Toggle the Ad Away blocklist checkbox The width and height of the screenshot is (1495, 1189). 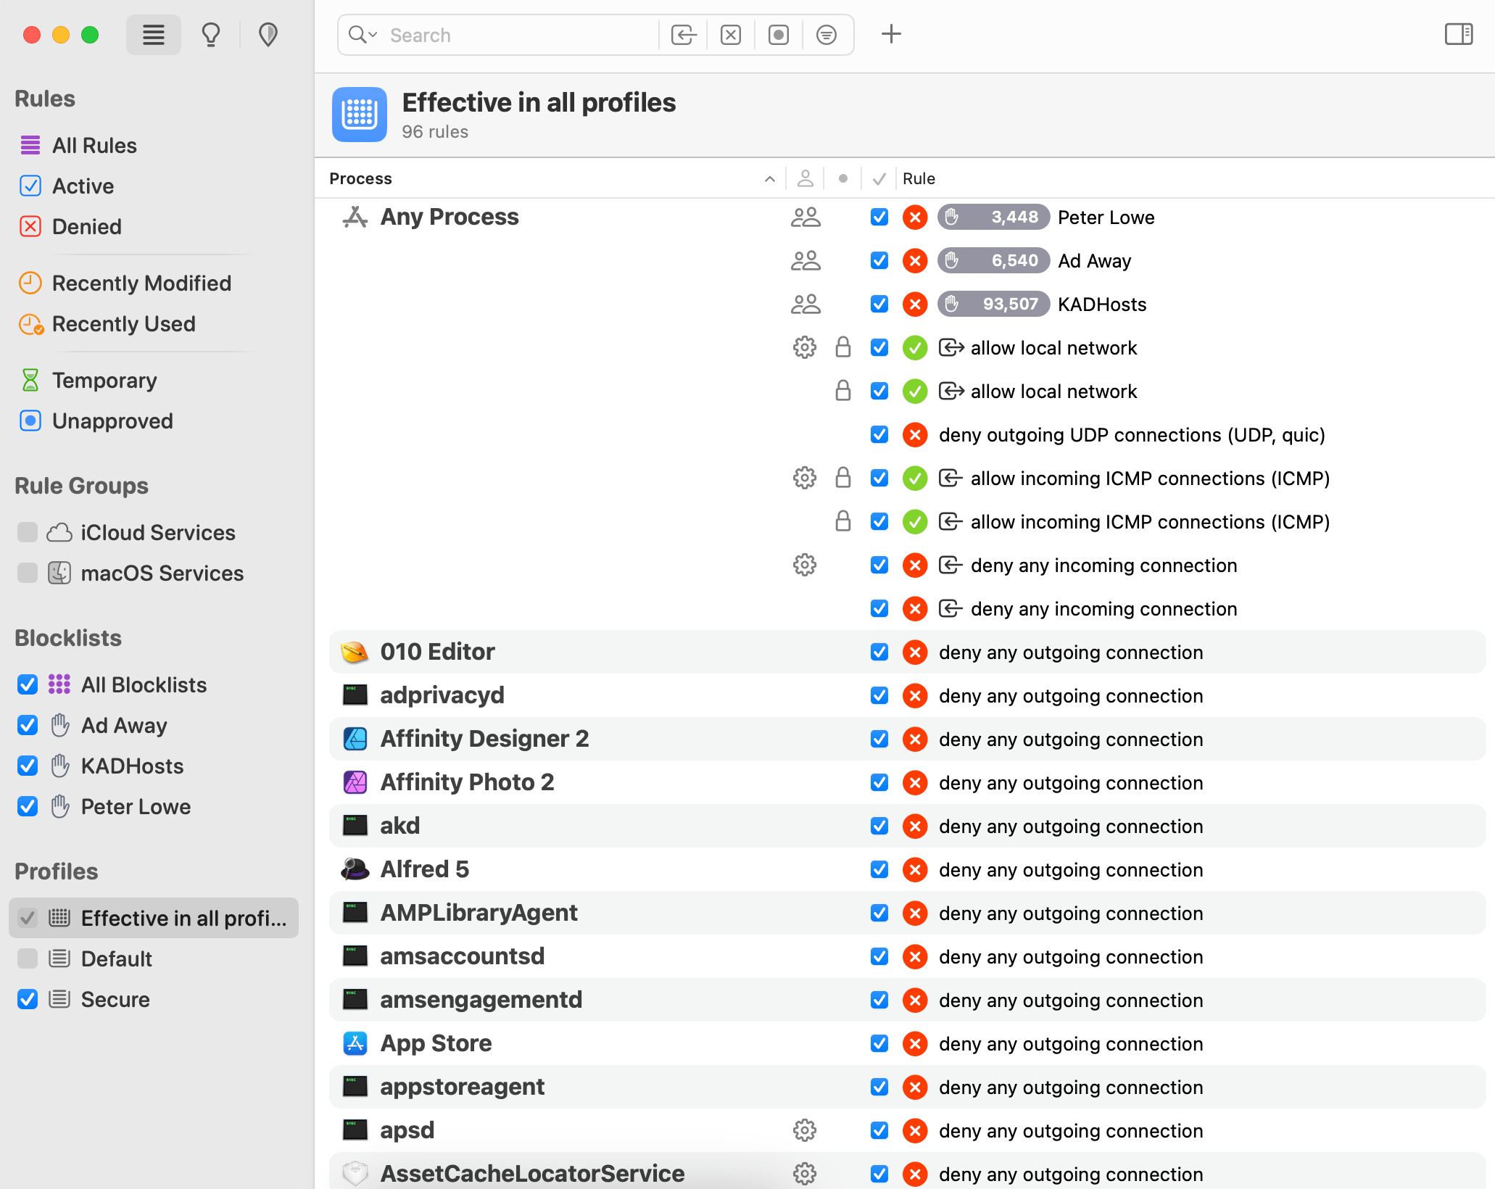(28, 726)
